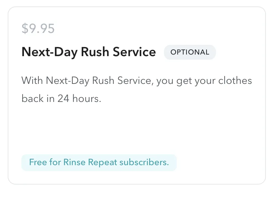Screen dimensions: 273x200
Task: Click the empty card area above the teal banner
Action: click(137, 129)
